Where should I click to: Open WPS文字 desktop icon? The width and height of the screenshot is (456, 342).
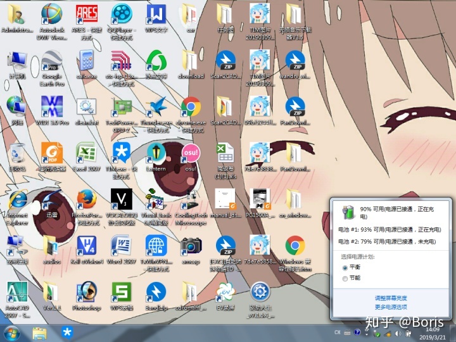[x=156, y=14]
